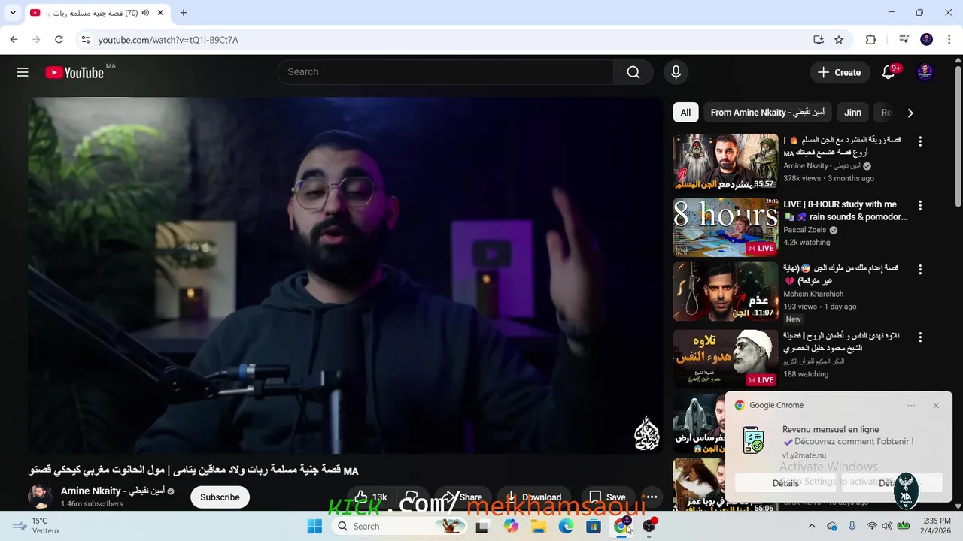The width and height of the screenshot is (963, 541).
Task: Click the Amine Nkaity channel avatar
Action: pyautogui.click(x=40, y=497)
